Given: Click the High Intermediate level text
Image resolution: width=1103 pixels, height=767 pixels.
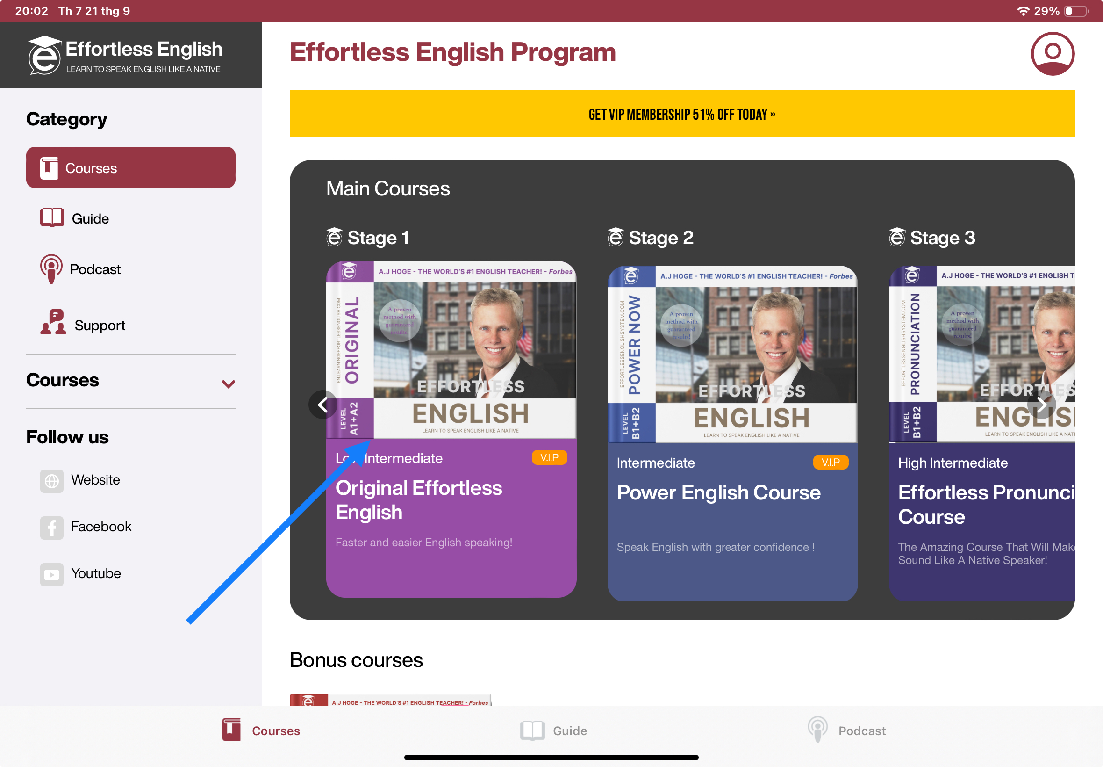Looking at the screenshot, I should pos(953,463).
